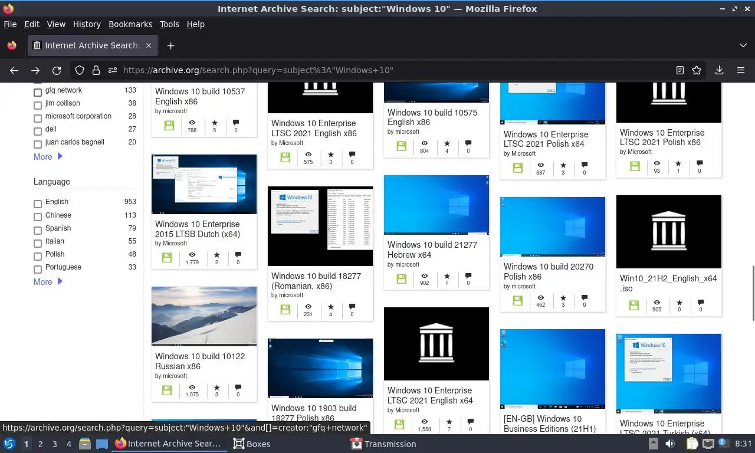Check the dell creator filter
755x453 pixels.
tap(38, 132)
